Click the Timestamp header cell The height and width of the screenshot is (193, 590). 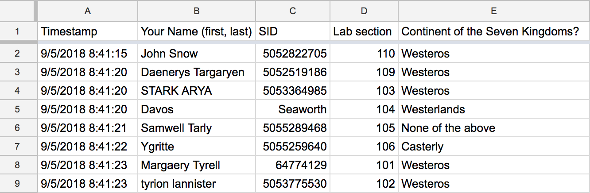click(x=88, y=31)
